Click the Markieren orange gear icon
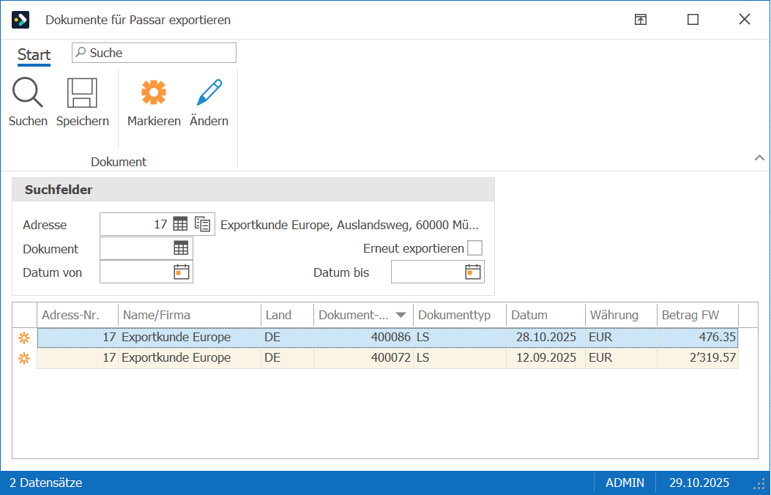Viewport: 771px width, 495px height. click(x=154, y=92)
